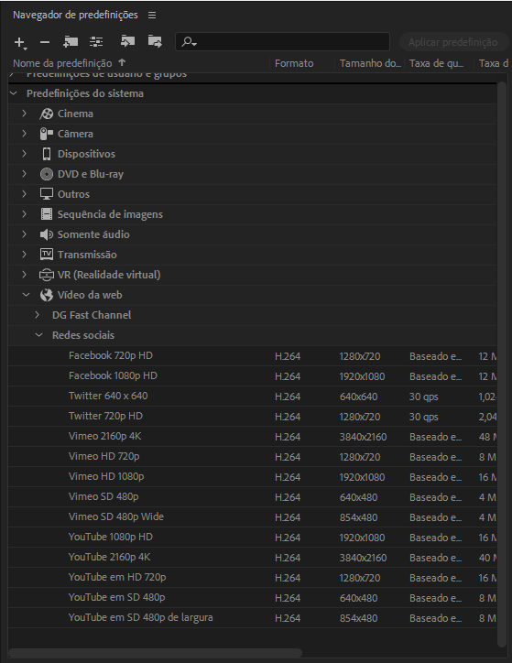
Task: Expand the Dispositivos category
Action: click(24, 154)
